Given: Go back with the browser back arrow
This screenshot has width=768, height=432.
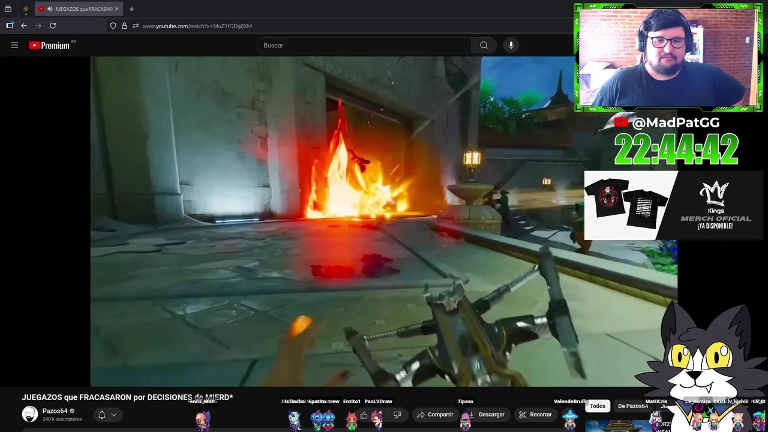Looking at the screenshot, I should click(x=24, y=26).
